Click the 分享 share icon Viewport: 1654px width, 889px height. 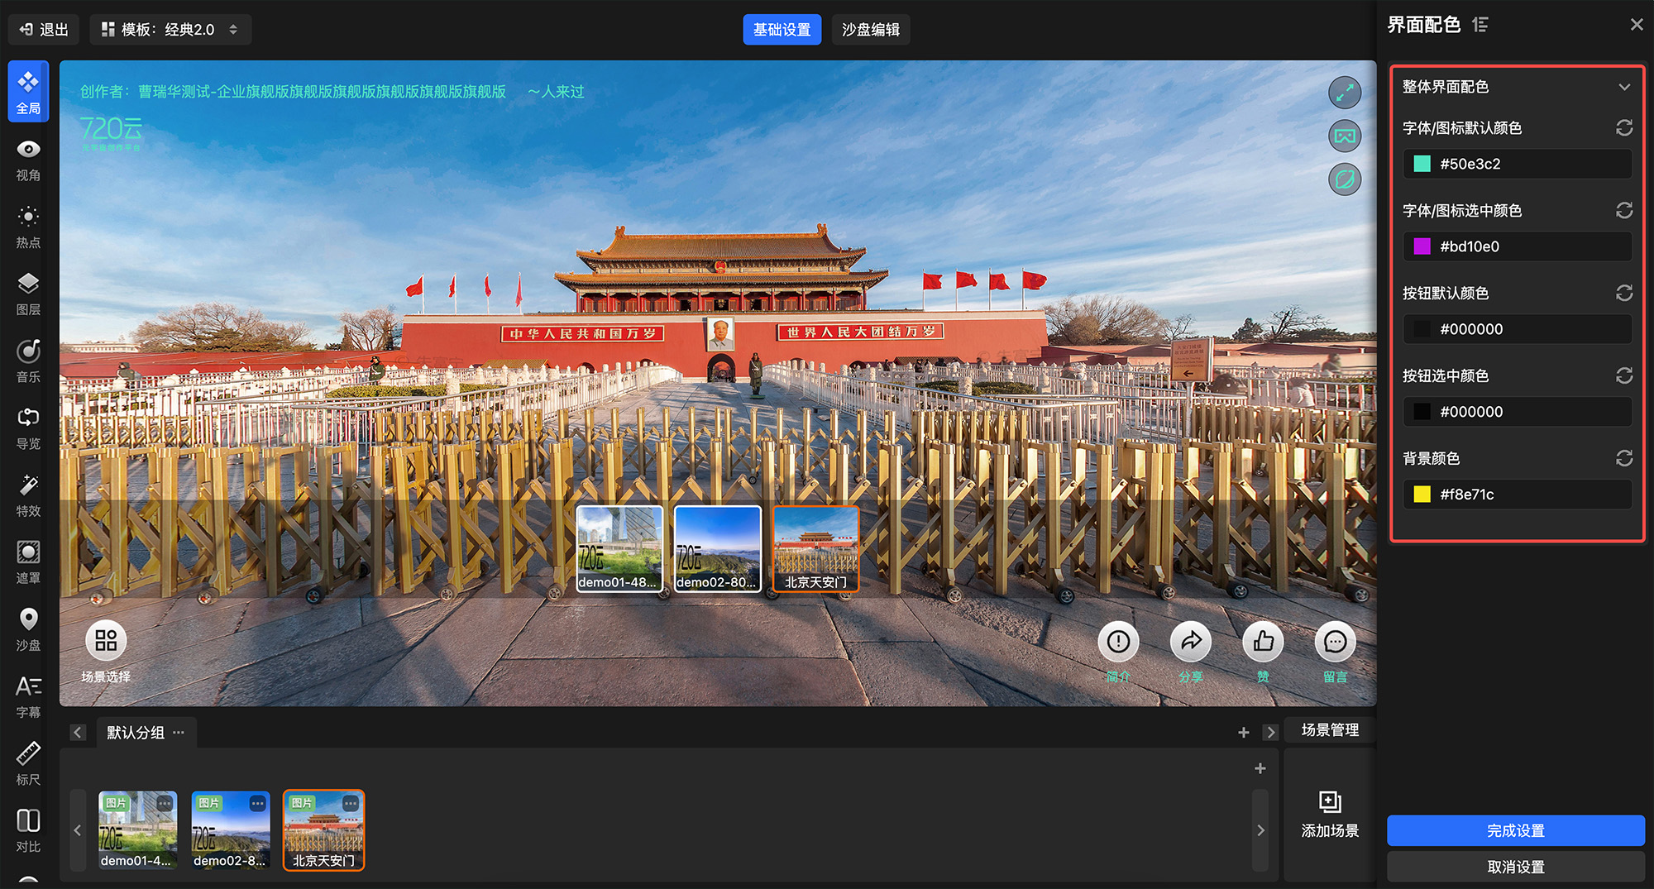[x=1191, y=642]
